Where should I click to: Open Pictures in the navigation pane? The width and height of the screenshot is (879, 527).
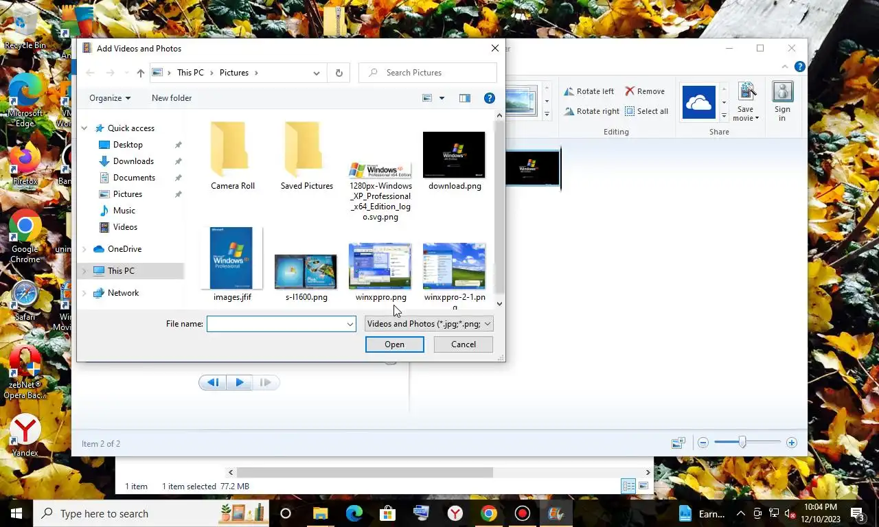pyautogui.click(x=128, y=194)
